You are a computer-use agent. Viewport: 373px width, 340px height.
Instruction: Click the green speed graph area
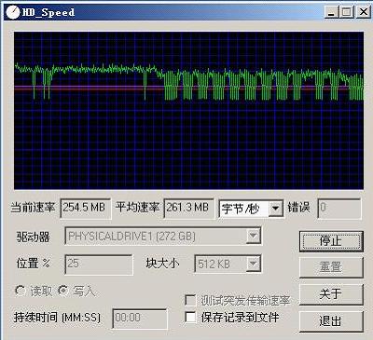(x=188, y=110)
